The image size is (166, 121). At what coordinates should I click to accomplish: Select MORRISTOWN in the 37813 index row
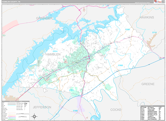[152, 112]
